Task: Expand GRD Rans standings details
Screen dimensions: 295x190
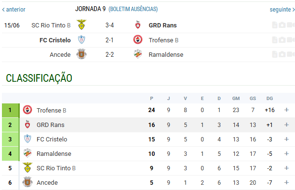Action: click(286, 125)
